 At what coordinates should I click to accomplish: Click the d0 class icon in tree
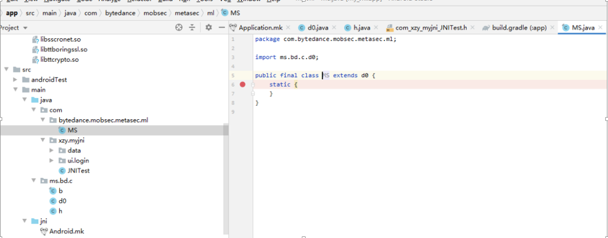(x=53, y=201)
